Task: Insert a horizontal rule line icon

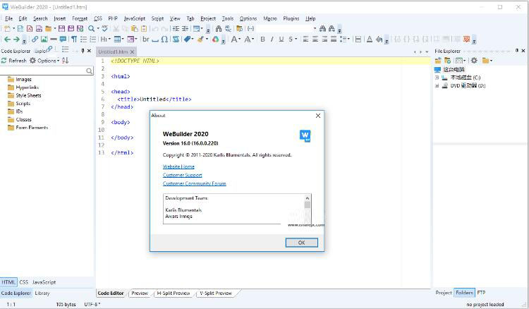Action: point(54,39)
